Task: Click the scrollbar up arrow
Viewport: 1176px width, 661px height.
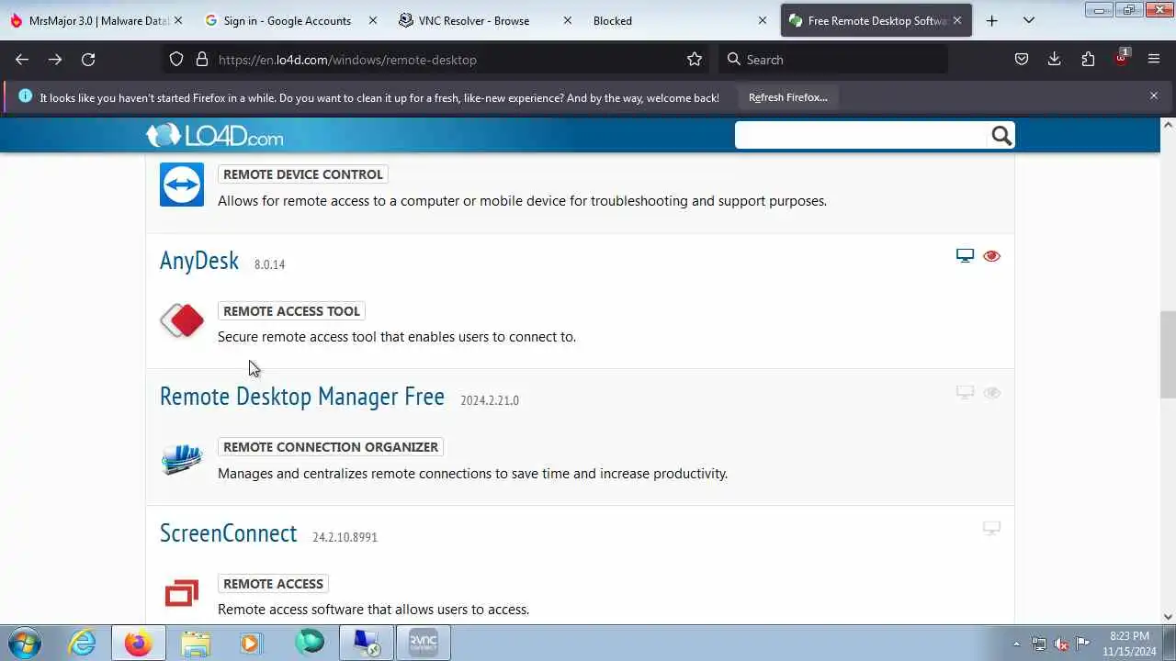Action: click(1168, 125)
